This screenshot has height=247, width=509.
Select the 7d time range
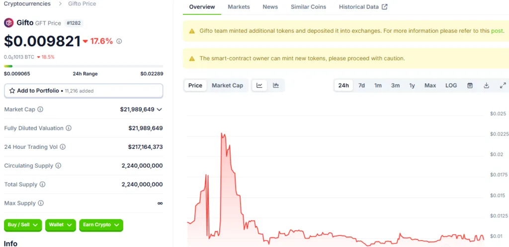[x=362, y=85]
